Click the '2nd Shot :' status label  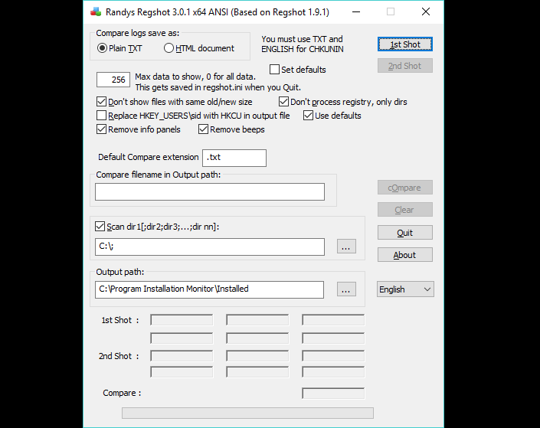(119, 356)
